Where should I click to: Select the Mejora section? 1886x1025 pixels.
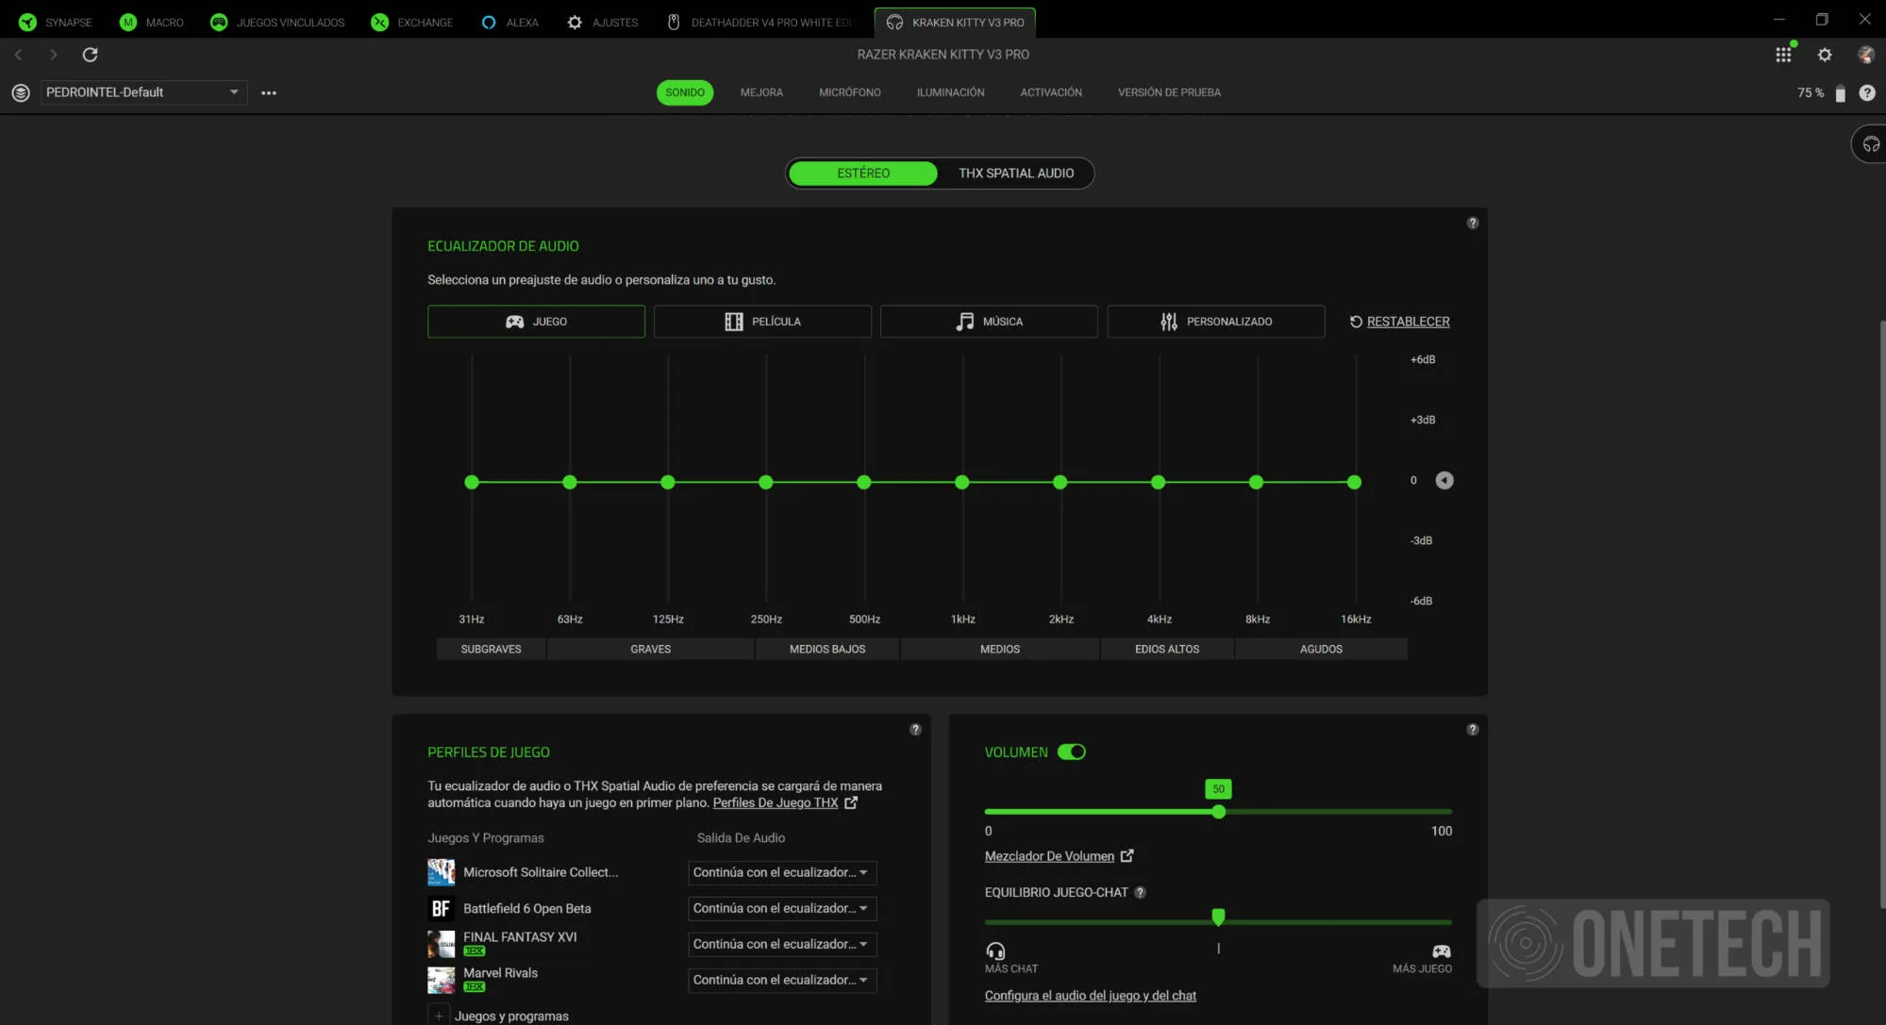coord(761,92)
